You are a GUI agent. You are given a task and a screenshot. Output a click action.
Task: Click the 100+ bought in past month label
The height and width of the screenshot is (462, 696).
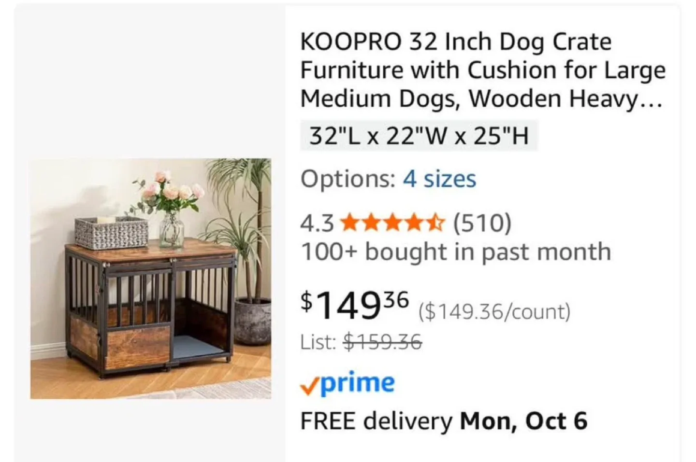[x=456, y=252]
